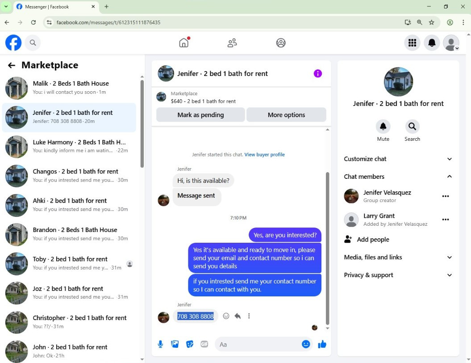The height and width of the screenshot is (363, 471).
Task: Open options for Larry Grant member
Action: 446,219
